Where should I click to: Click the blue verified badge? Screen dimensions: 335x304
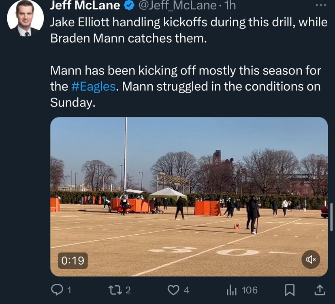[x=129, y=6]
